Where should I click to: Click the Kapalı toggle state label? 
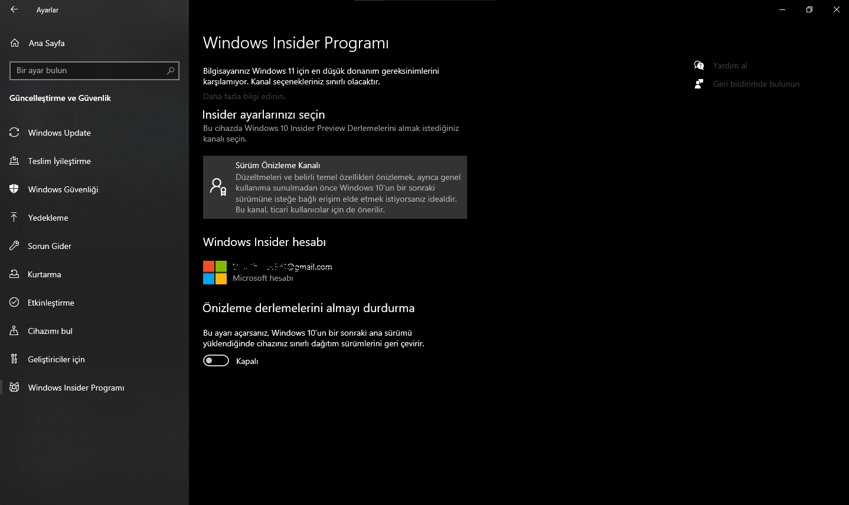247,361
